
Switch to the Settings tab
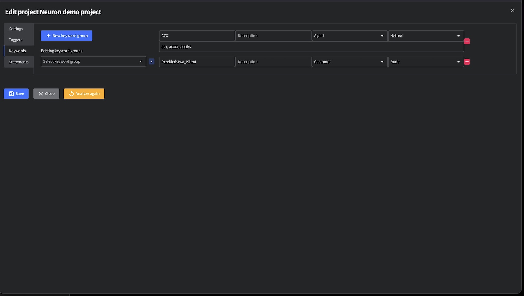(x=16, y=29)
